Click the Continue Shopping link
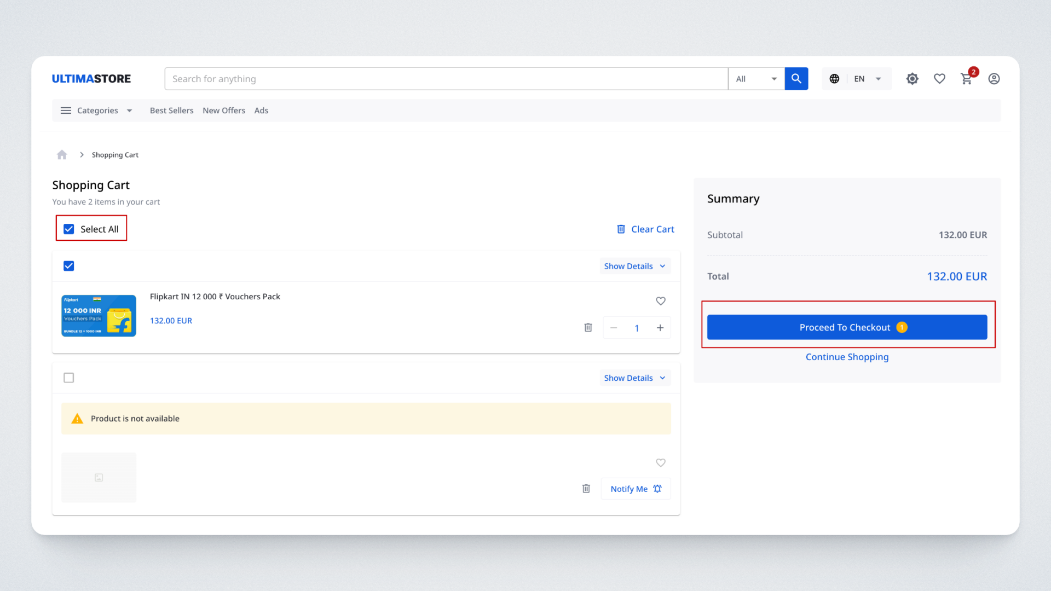The width and height of the screenshot is (1051, 591). (x=847, y=357)
